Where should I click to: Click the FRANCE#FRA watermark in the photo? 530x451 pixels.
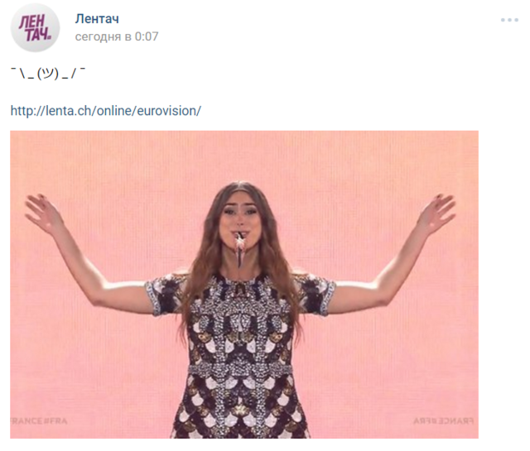pyautogui.click(x=39, y=421)
